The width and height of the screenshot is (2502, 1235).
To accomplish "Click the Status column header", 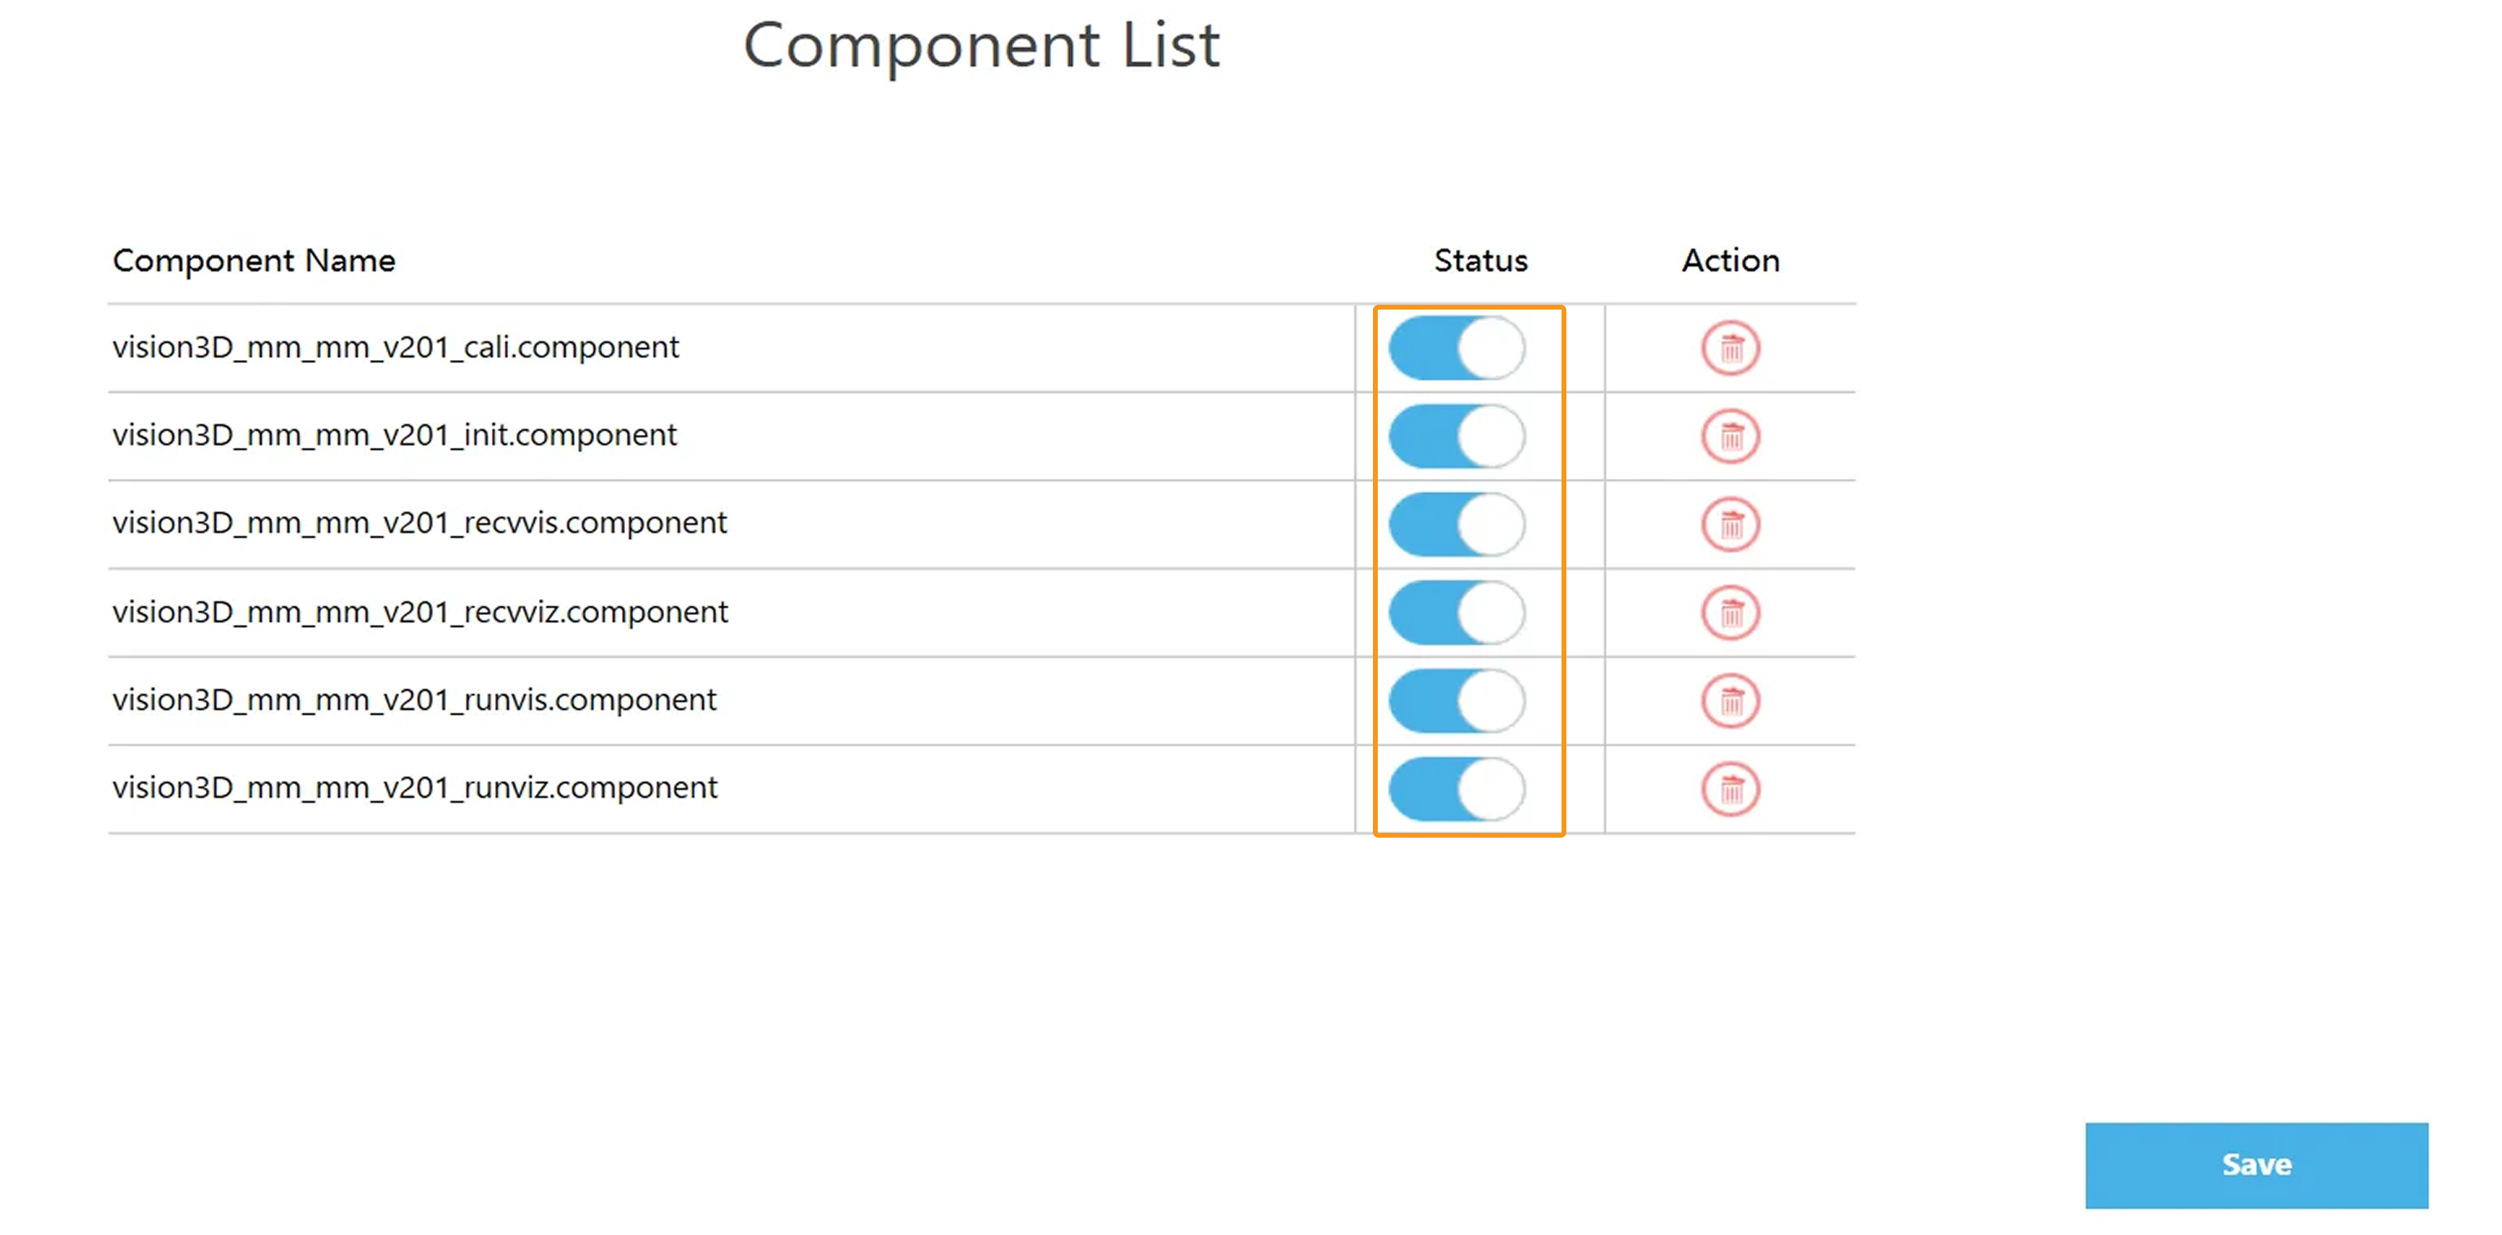I will pyautogui.click(x=1480, y=260).
